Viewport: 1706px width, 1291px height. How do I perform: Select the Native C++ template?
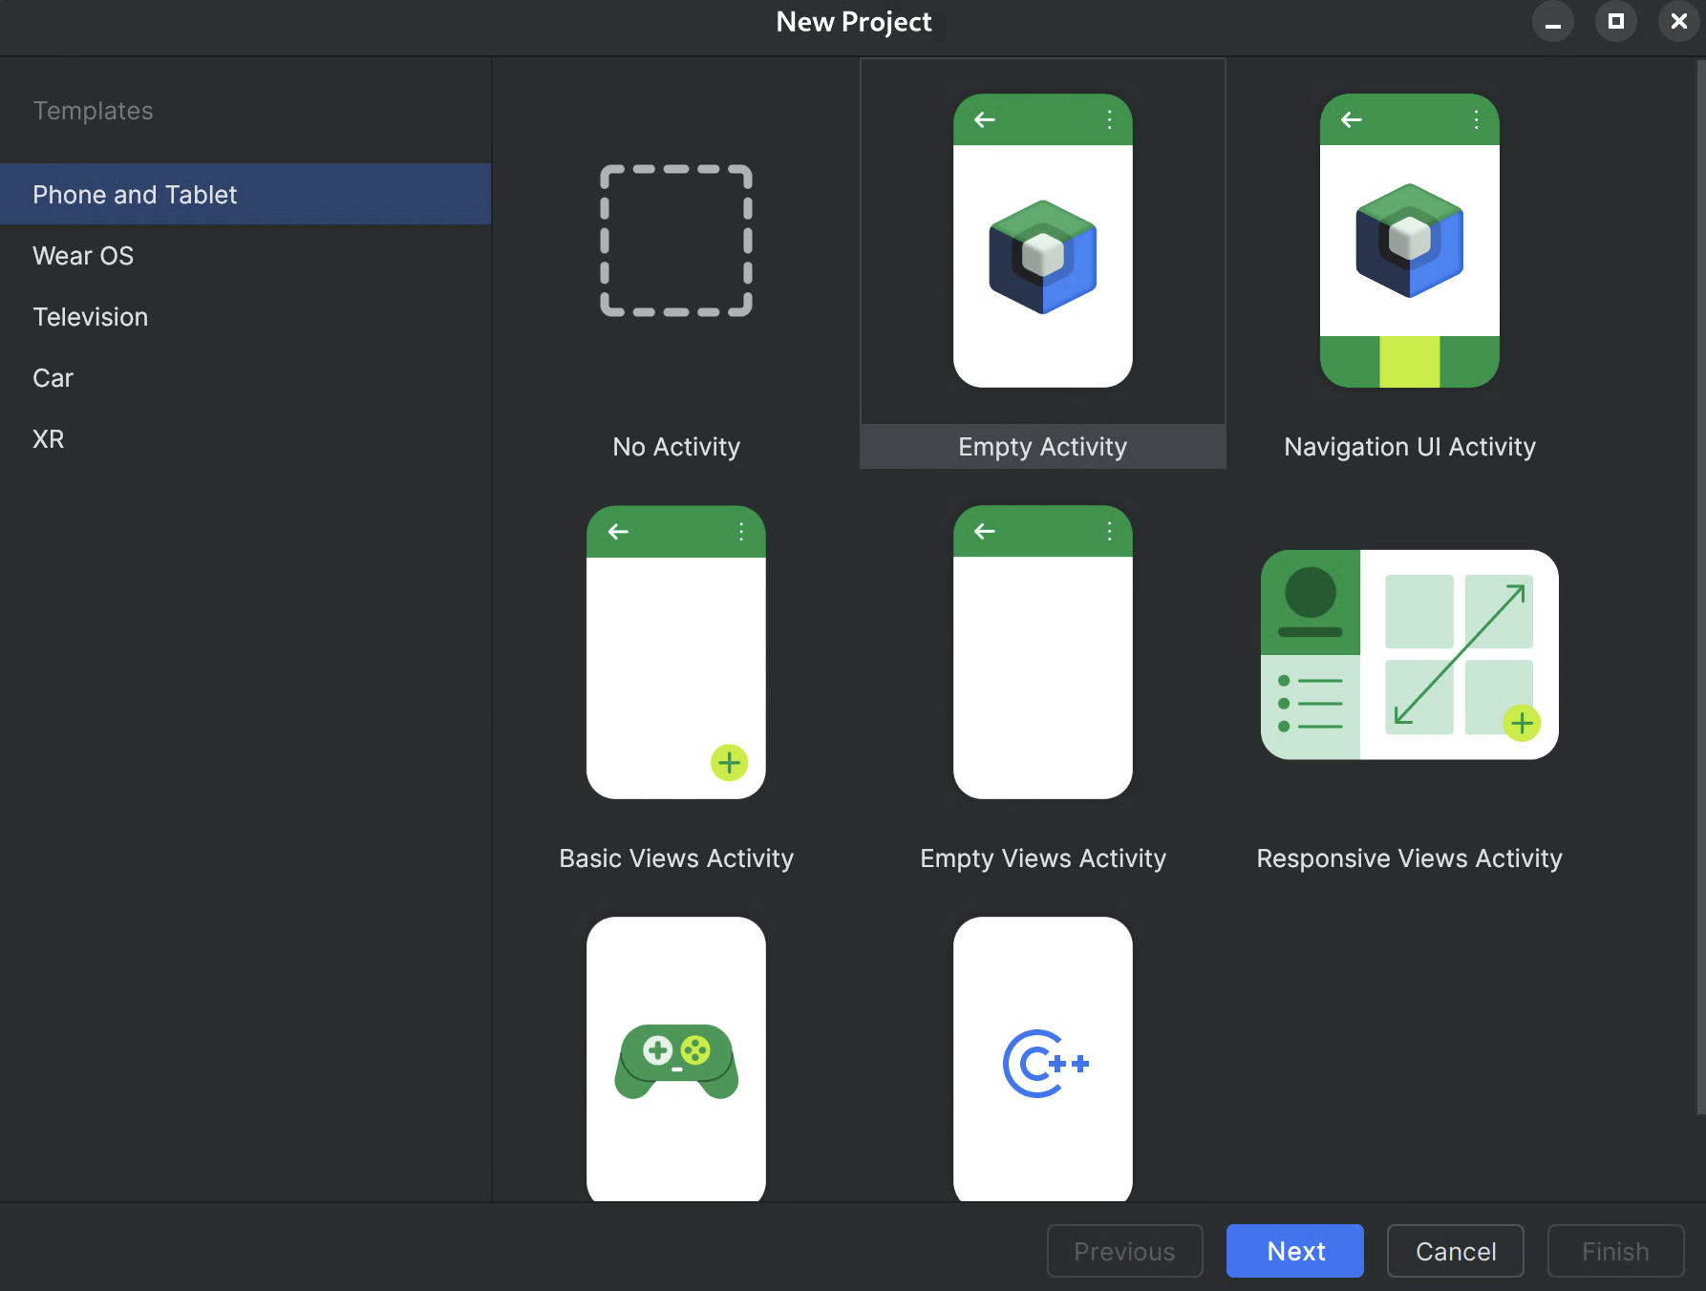click(x=1042, y=1060)
